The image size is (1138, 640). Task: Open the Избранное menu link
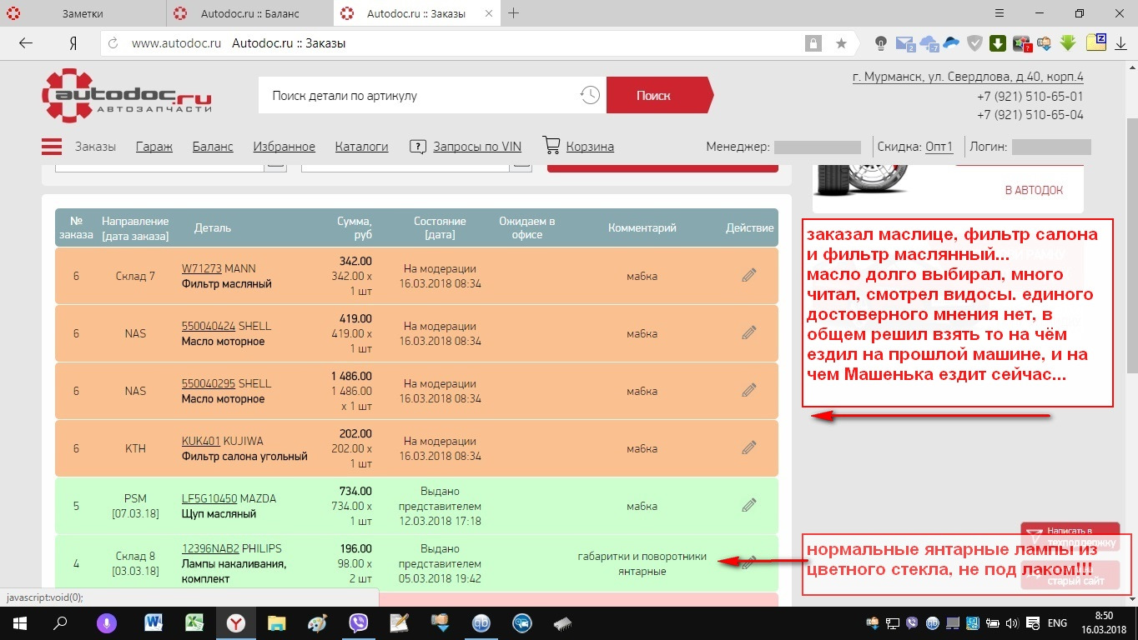(284, 147)
